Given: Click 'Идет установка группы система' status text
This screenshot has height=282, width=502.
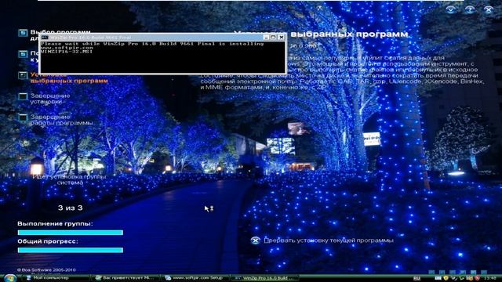Looking at the screenshot, I should click(70, 179).
